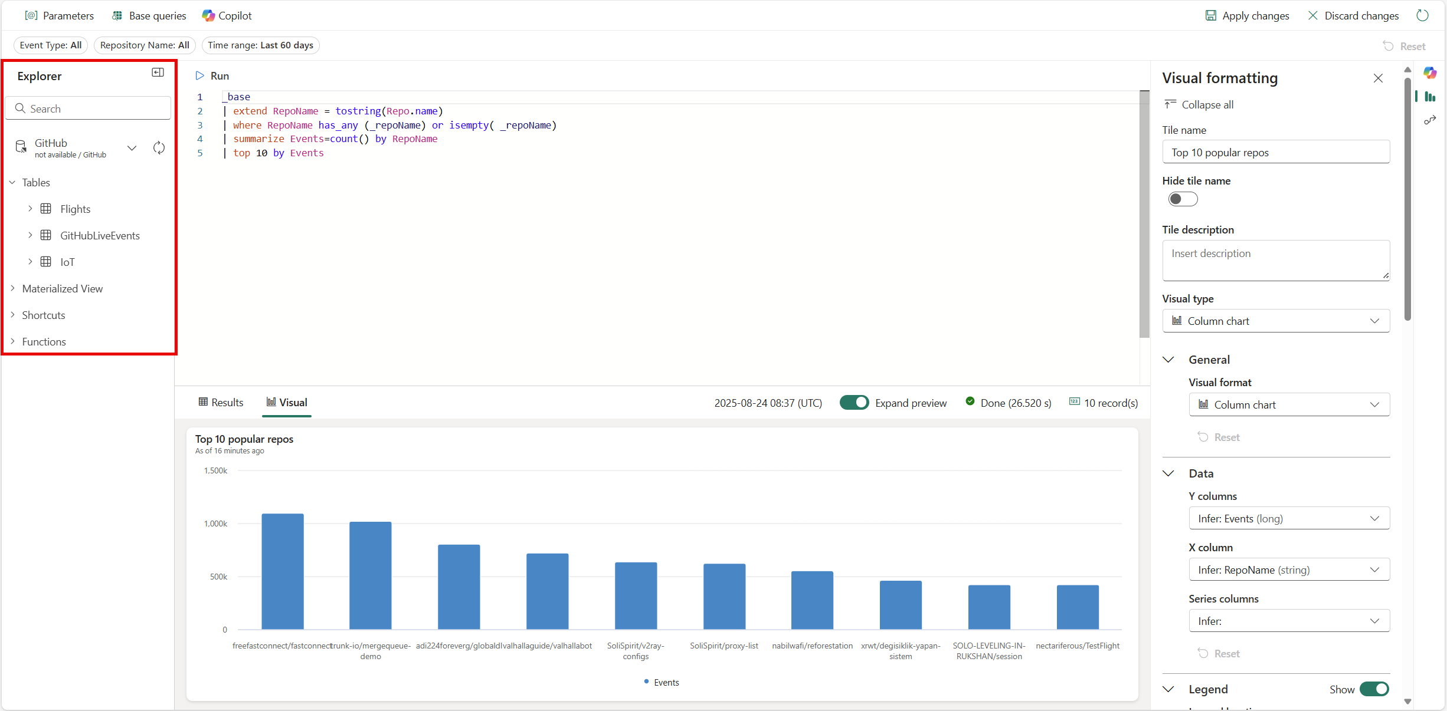Click the Collapse all icon
Screen dimensions: 1447x711
[x=1170, y=104]
